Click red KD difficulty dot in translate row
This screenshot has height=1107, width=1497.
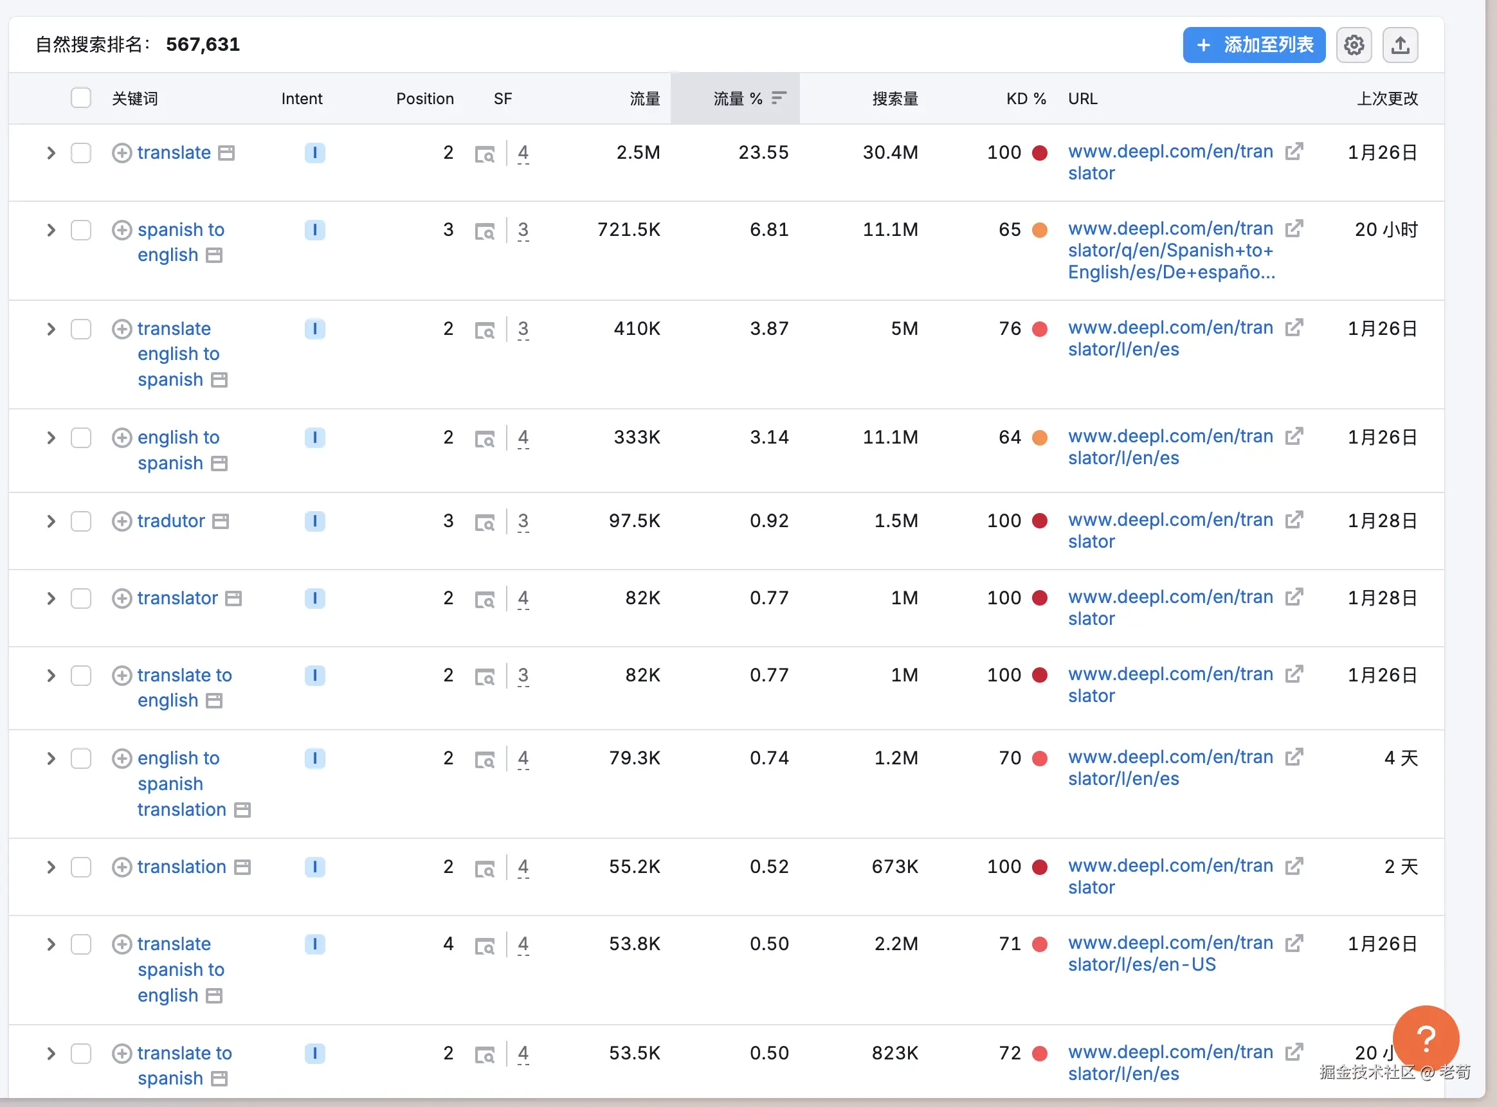1039,153
